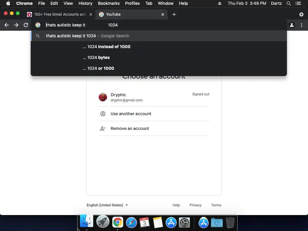The height and width of the screenshot is (231, 308).
Task: Open App Store icon beside Downloads folder
Action: 203,223
